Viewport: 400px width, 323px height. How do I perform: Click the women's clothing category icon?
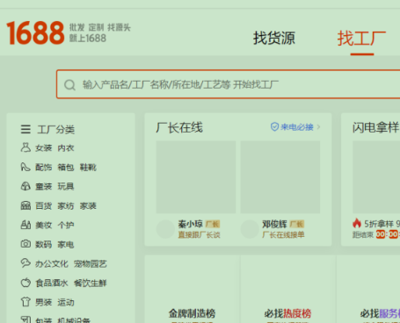pyautogui.click(x=25, y=147)
